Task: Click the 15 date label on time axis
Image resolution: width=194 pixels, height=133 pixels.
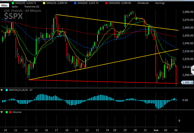Action: click(36, 130)
